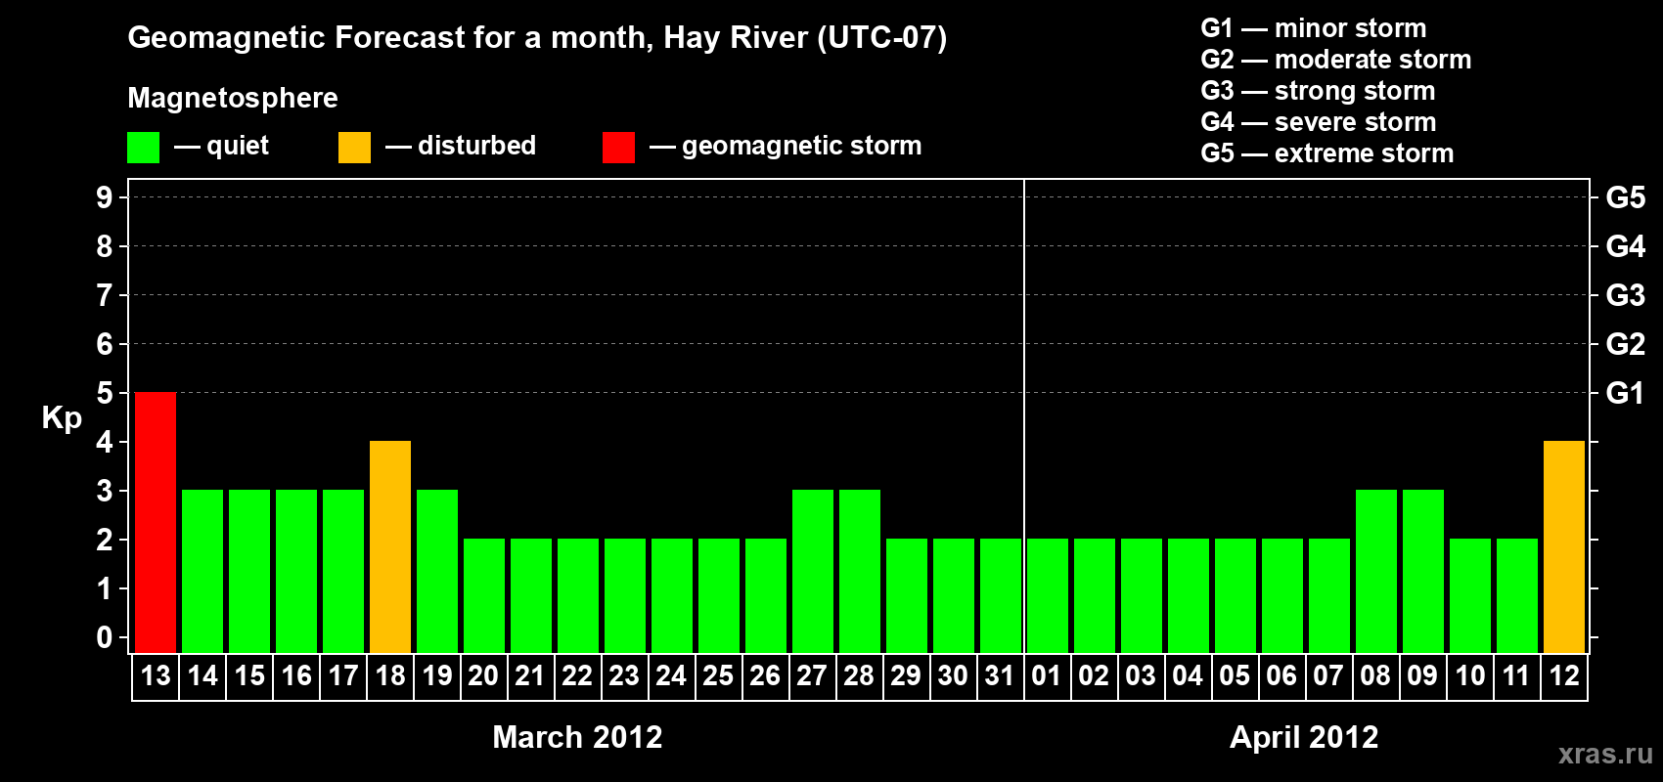The height and width of the screenshot is (782, 1663).
Task: Click the G2 right axis label
Action: click(x=1626, y=344)
